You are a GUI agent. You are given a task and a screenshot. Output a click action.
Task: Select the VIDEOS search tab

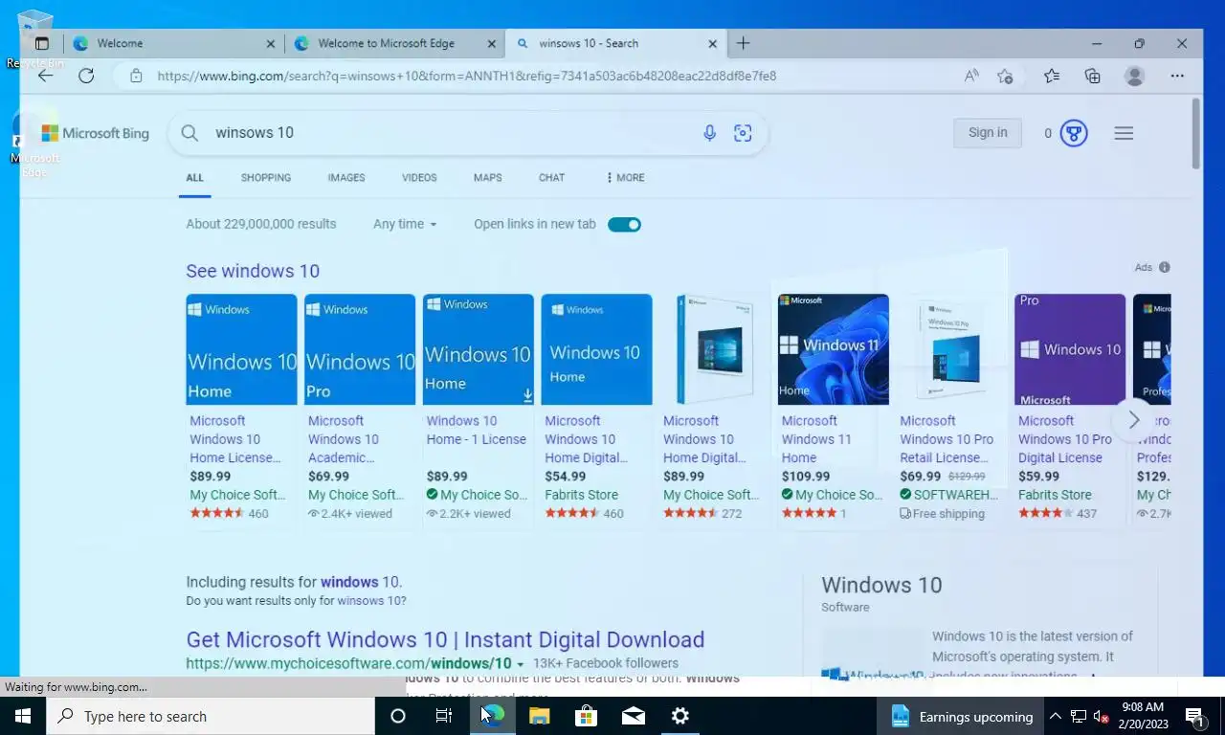419,178
